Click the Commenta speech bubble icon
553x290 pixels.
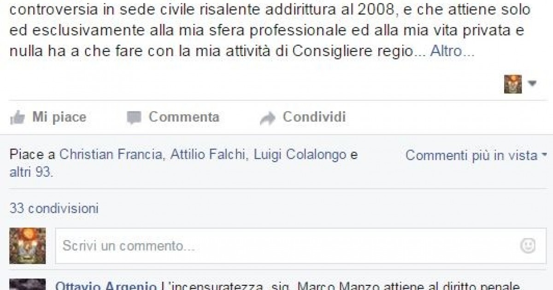pyautogui.click(x=134, y=118)
